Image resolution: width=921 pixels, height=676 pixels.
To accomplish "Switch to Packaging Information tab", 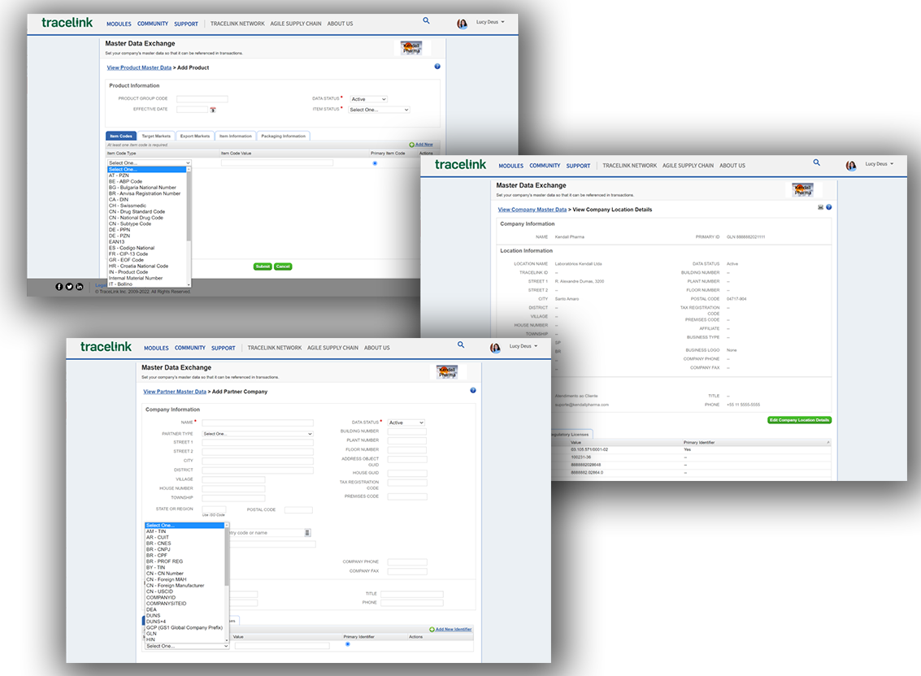I will tap(283, 136).
